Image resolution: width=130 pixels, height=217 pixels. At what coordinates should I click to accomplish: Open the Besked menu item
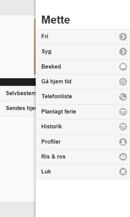(x=83, y=67)
